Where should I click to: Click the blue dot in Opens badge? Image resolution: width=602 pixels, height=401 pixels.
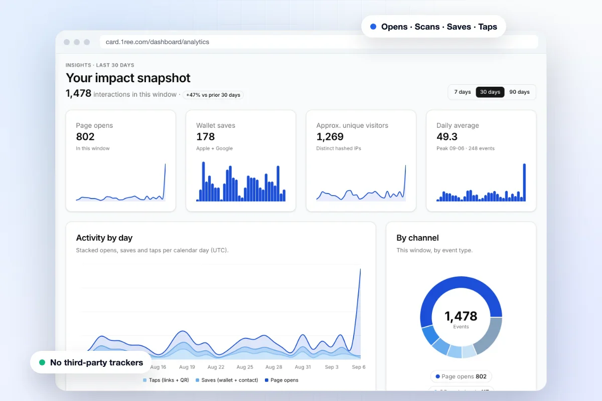click(373, 27)
